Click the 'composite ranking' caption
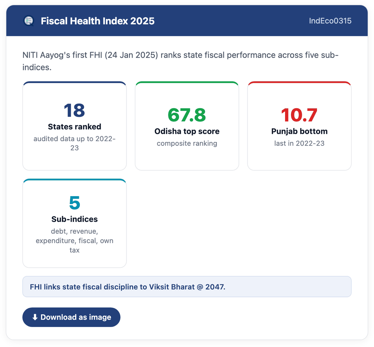This screenshot has height=347, width=374. [x=187, y=144]
